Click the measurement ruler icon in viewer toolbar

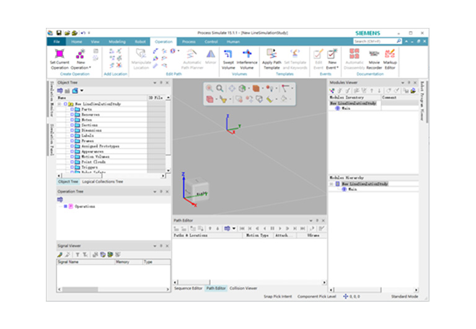click(x=270, y=99)
